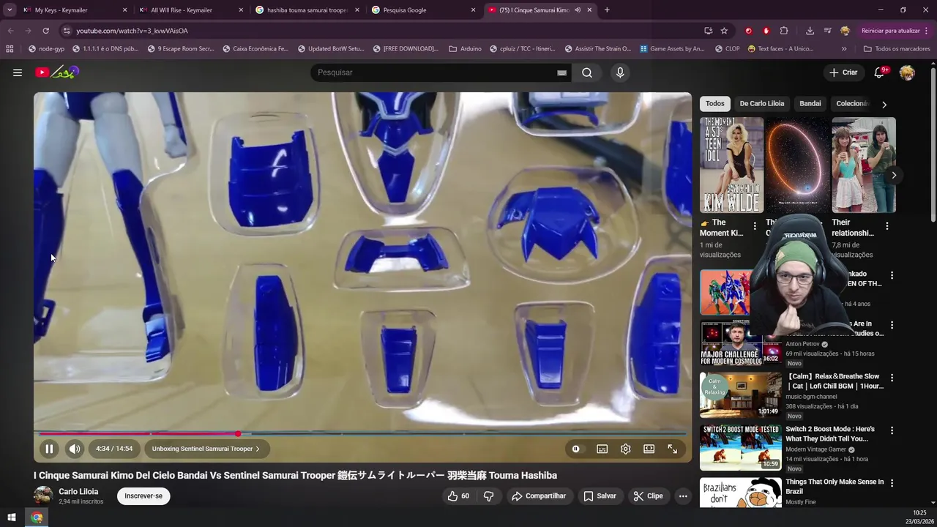Go back in browser history

click(10, 31)
